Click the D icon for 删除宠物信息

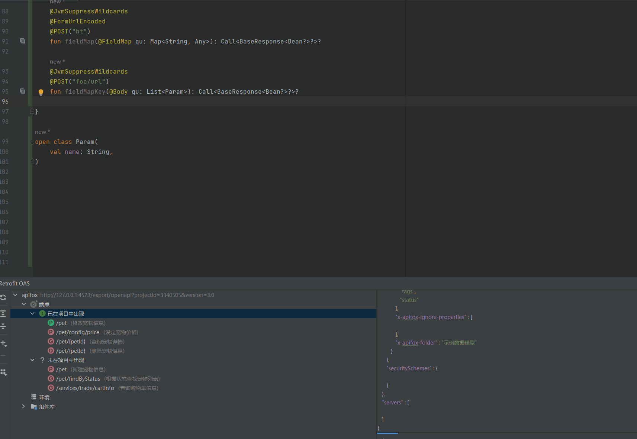51,351
